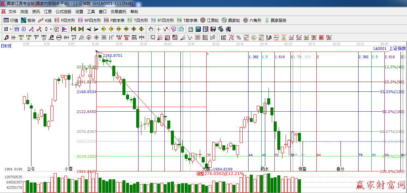The width and height of the screenshot is (407, 193).
Task: Click the calendar icon showing 21
Action: 190,29
